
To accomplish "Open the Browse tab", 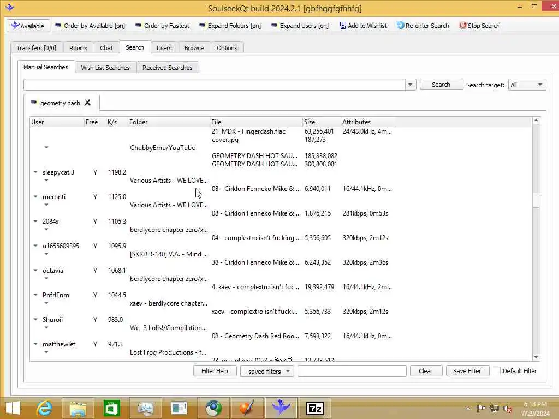I will point(194,48).
